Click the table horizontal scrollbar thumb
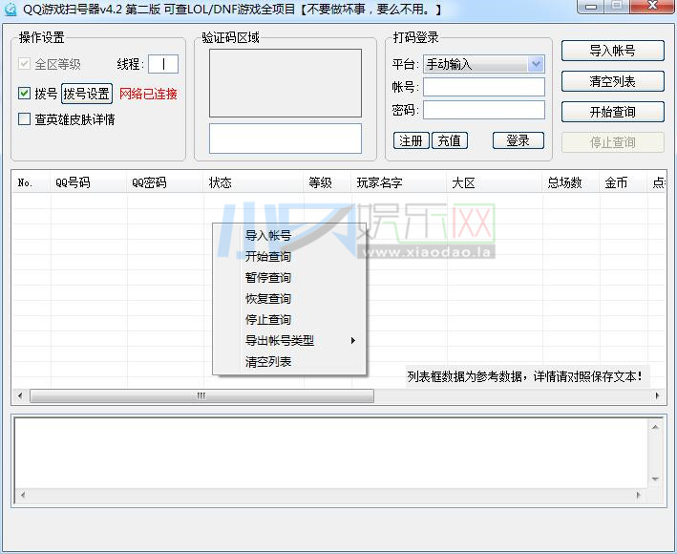This screenshot has width=677, height=554. coord(201,395)
